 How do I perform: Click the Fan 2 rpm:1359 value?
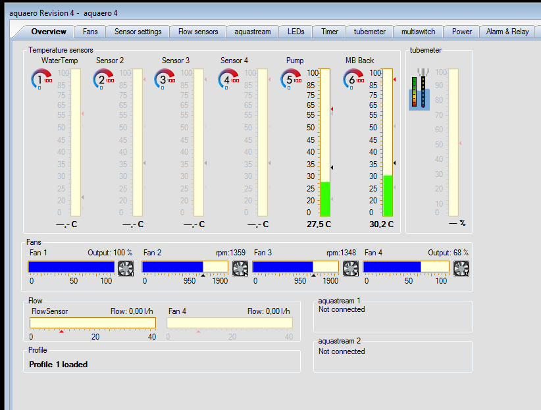click(x=230, y=253)
